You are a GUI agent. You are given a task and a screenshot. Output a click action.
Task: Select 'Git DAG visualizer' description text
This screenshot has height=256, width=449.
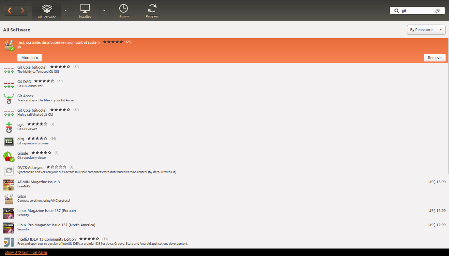click(x=30, y=86)
